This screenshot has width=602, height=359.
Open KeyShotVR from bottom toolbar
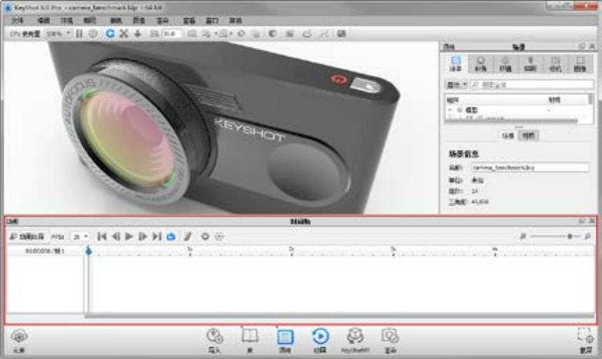click(x=355, y=340)
